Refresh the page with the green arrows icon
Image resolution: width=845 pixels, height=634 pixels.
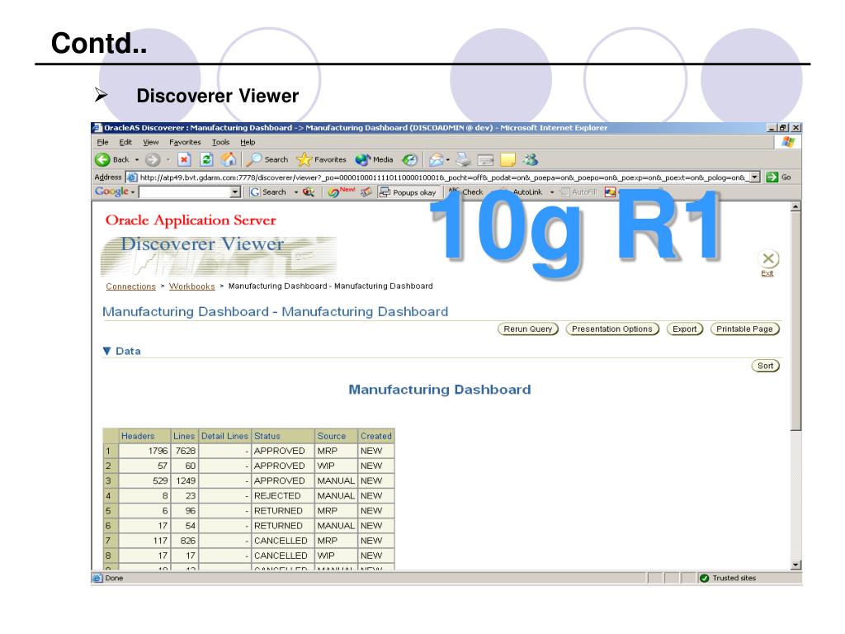click(206, 159)
